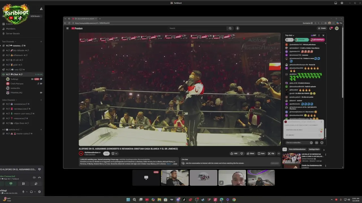Deafen with the headphones icon

tap(31, 192)
